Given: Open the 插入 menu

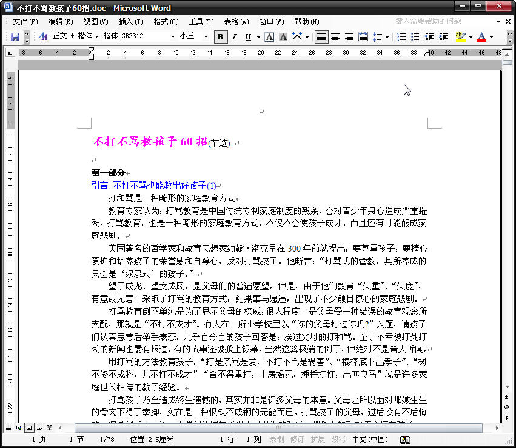Looking at the screenshot, I should pos(130,22).
